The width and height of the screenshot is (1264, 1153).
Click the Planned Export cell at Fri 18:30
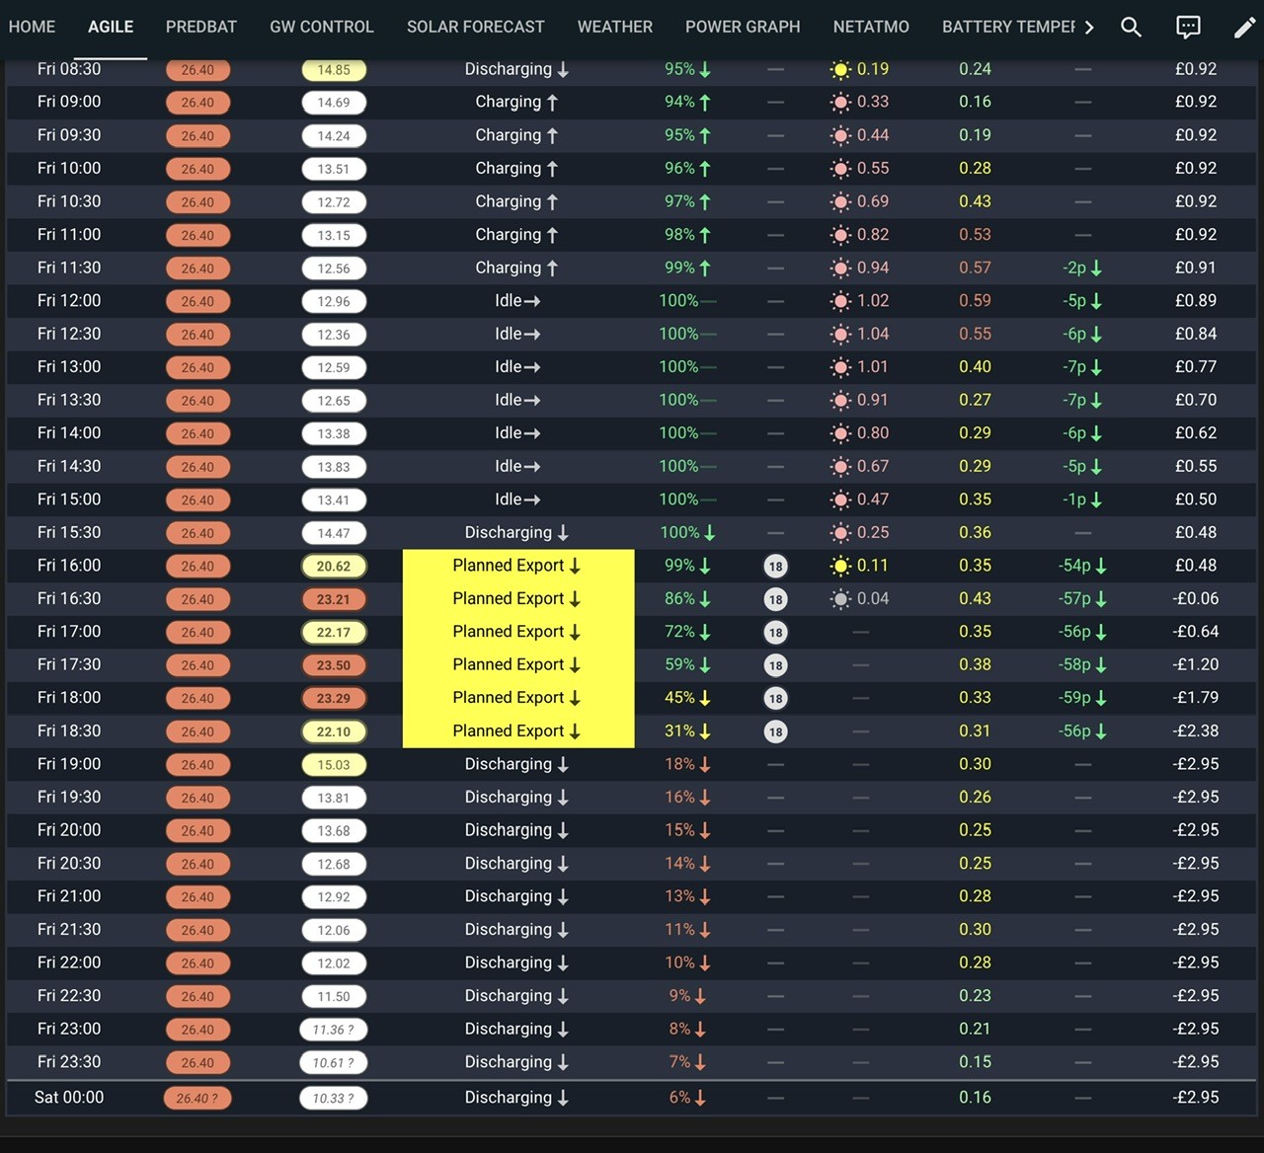point(518,731)
